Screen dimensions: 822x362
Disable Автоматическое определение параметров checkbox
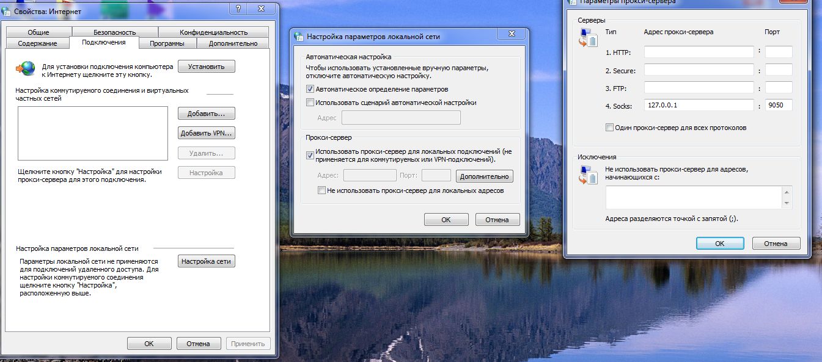pos(310,89)
